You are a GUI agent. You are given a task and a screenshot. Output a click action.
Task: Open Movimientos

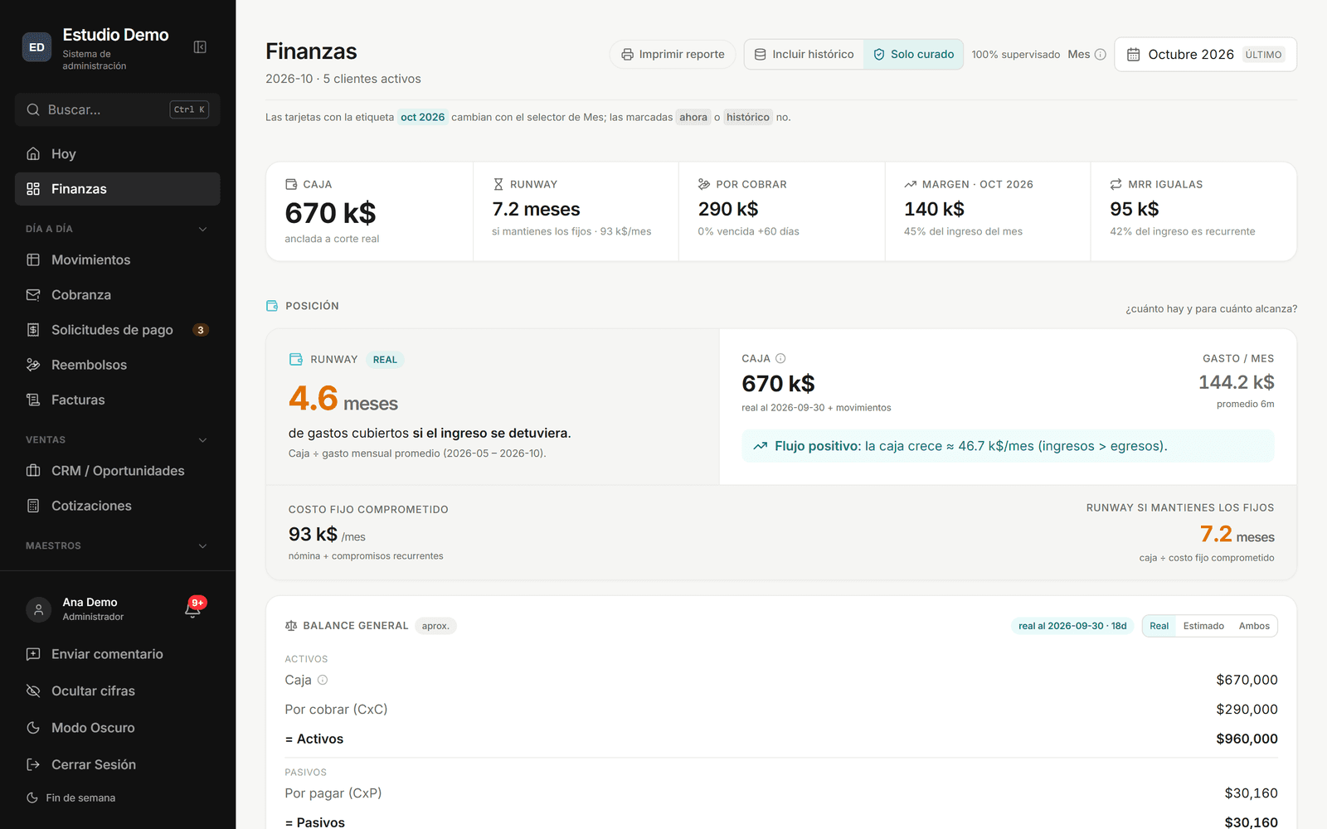point(117,260)
